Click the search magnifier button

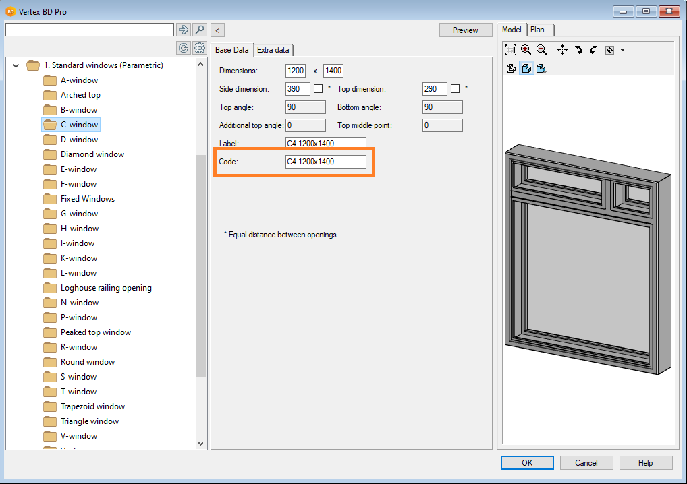199,30
